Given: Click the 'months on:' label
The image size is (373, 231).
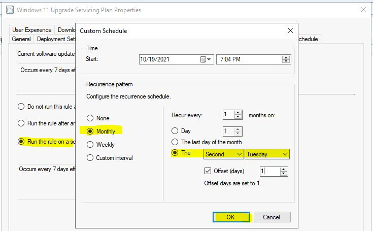Looking at the screenshot, I should click(x=262, y=115).
